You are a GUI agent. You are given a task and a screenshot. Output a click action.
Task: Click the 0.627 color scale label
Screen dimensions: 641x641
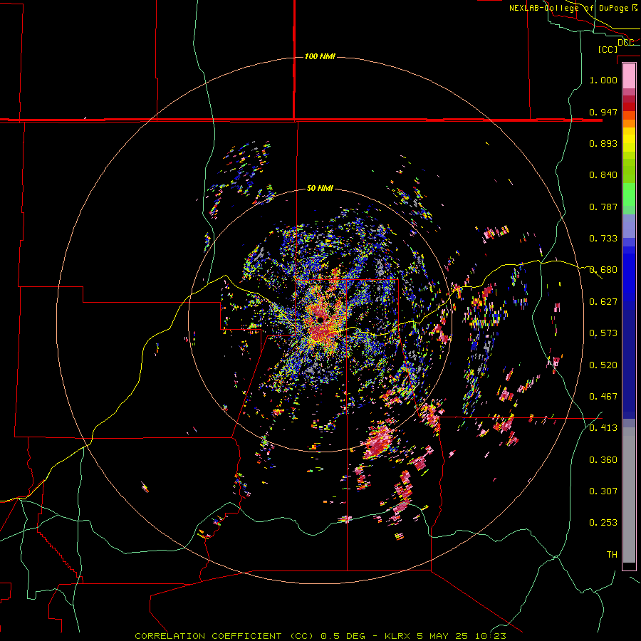pyautogui.click(x=603, y=302)
